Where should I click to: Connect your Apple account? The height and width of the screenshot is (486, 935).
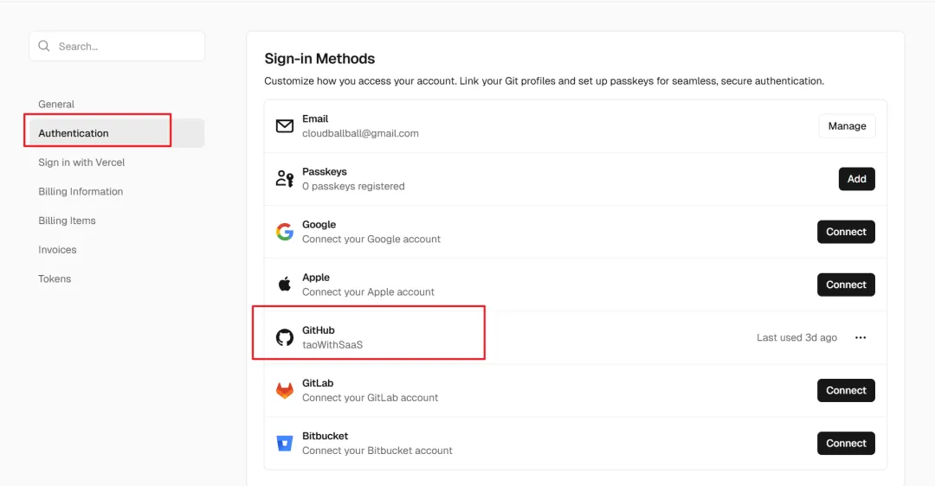point(846,285)
